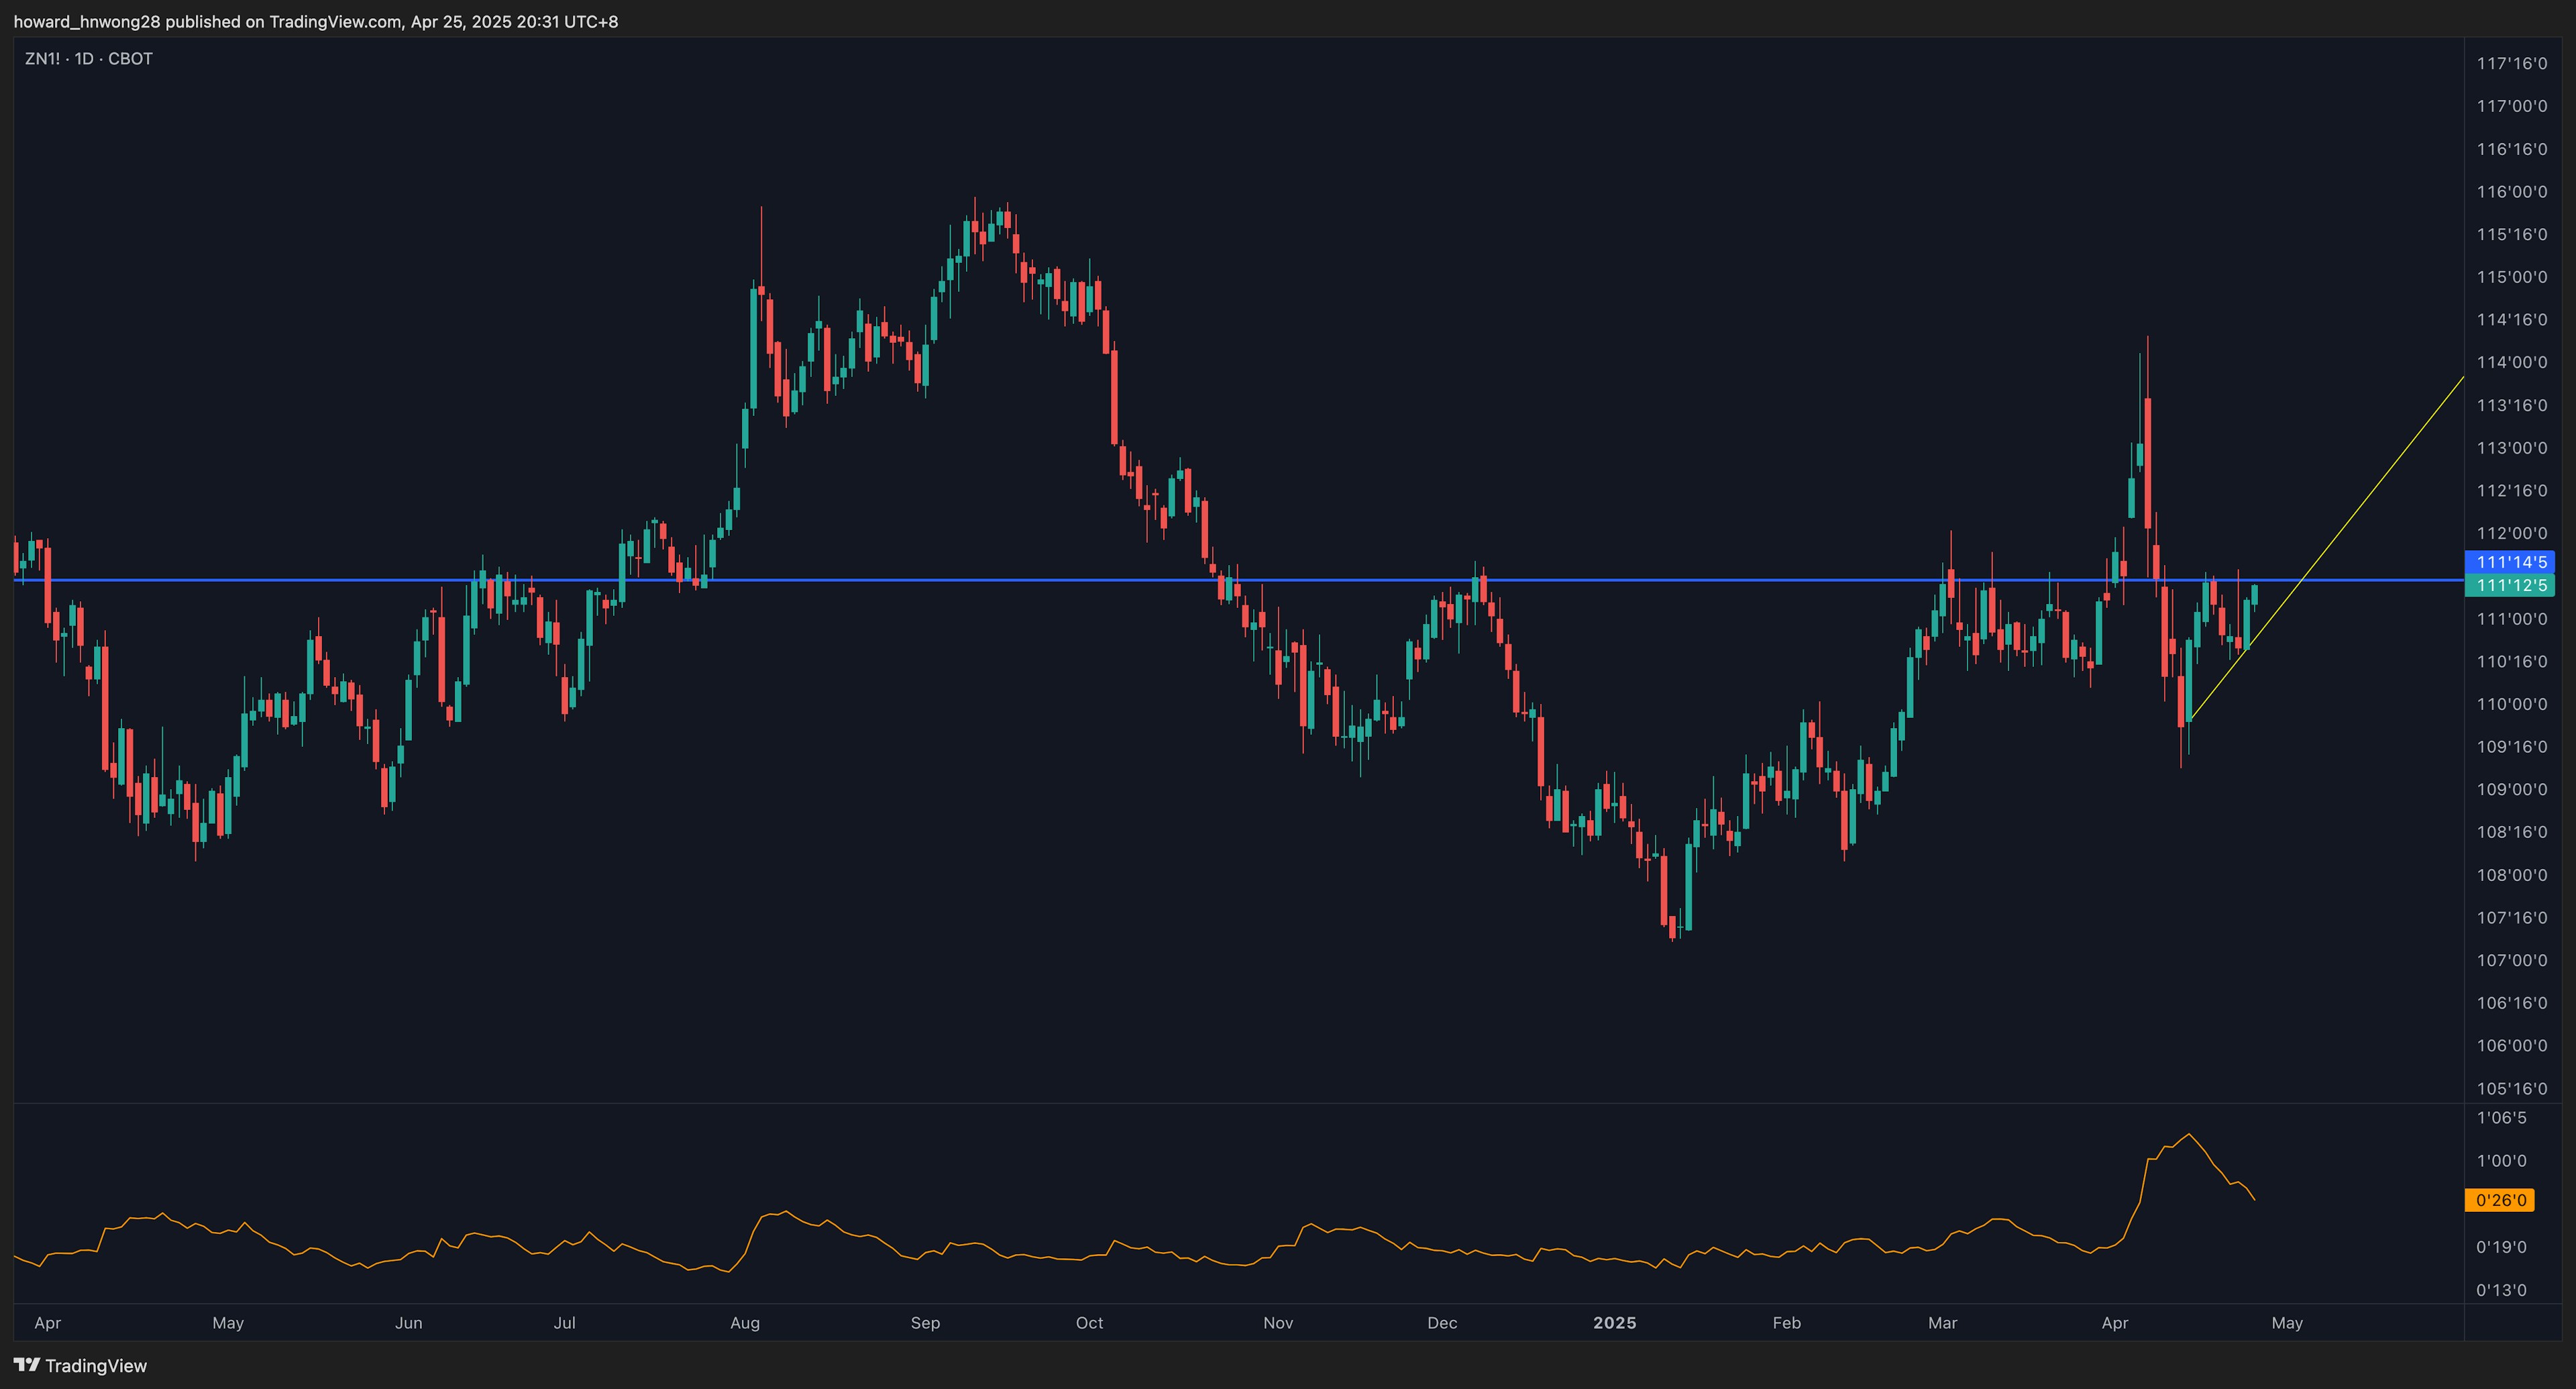Click the 114'00'0 price scale label

tap(2511, 363)
